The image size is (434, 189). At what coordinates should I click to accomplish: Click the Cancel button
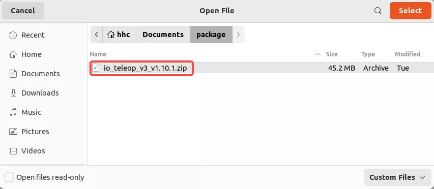(x=23, y=11)
